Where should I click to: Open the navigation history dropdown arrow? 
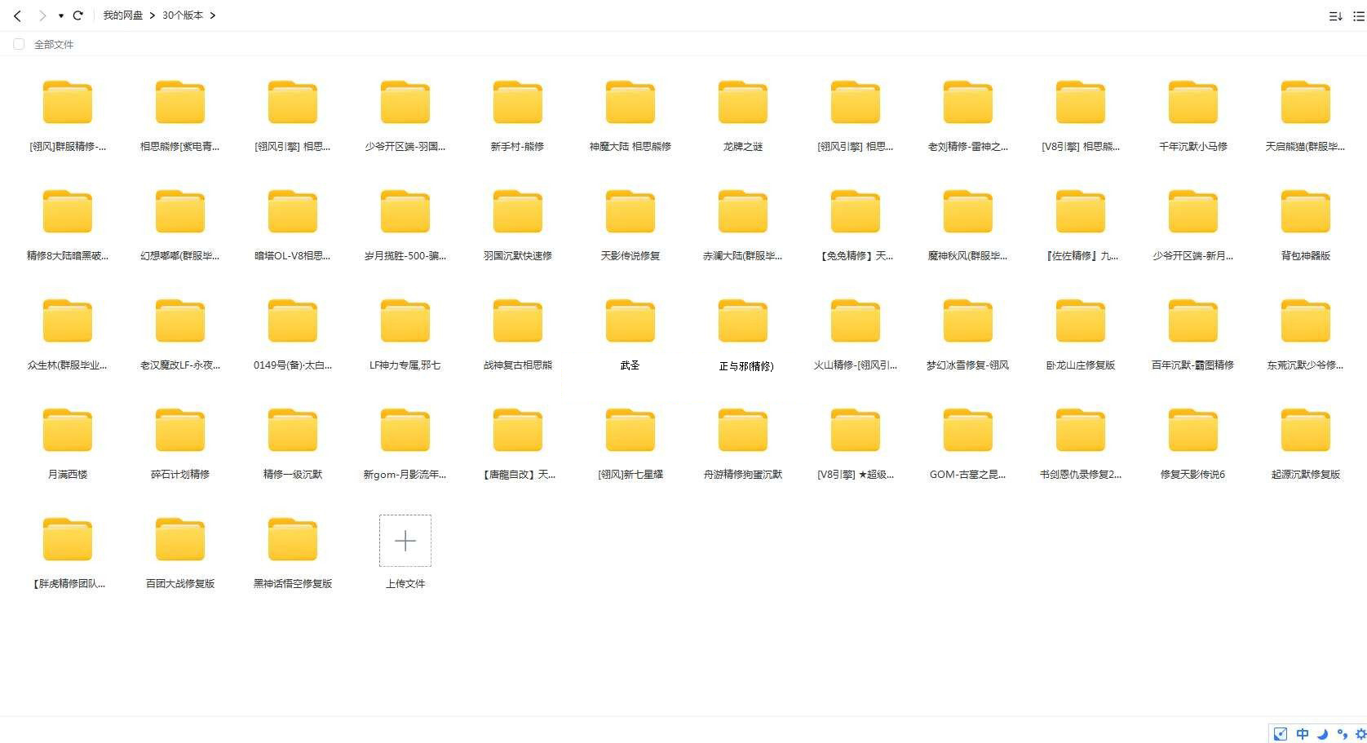pyautogui.click(x=61, y=15)
